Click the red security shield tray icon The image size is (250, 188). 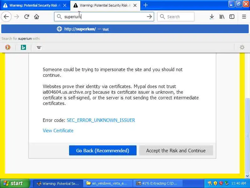coord(221,183)
